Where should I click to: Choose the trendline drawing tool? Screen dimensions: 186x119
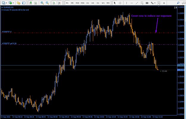tap(137, 3)
